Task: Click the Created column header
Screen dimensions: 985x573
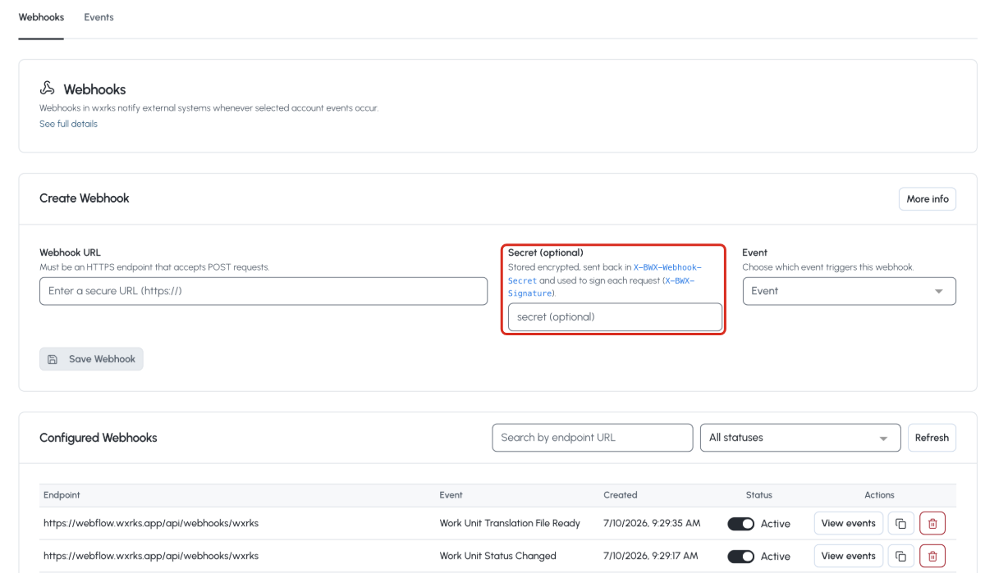Action: (x=621, y=495)
